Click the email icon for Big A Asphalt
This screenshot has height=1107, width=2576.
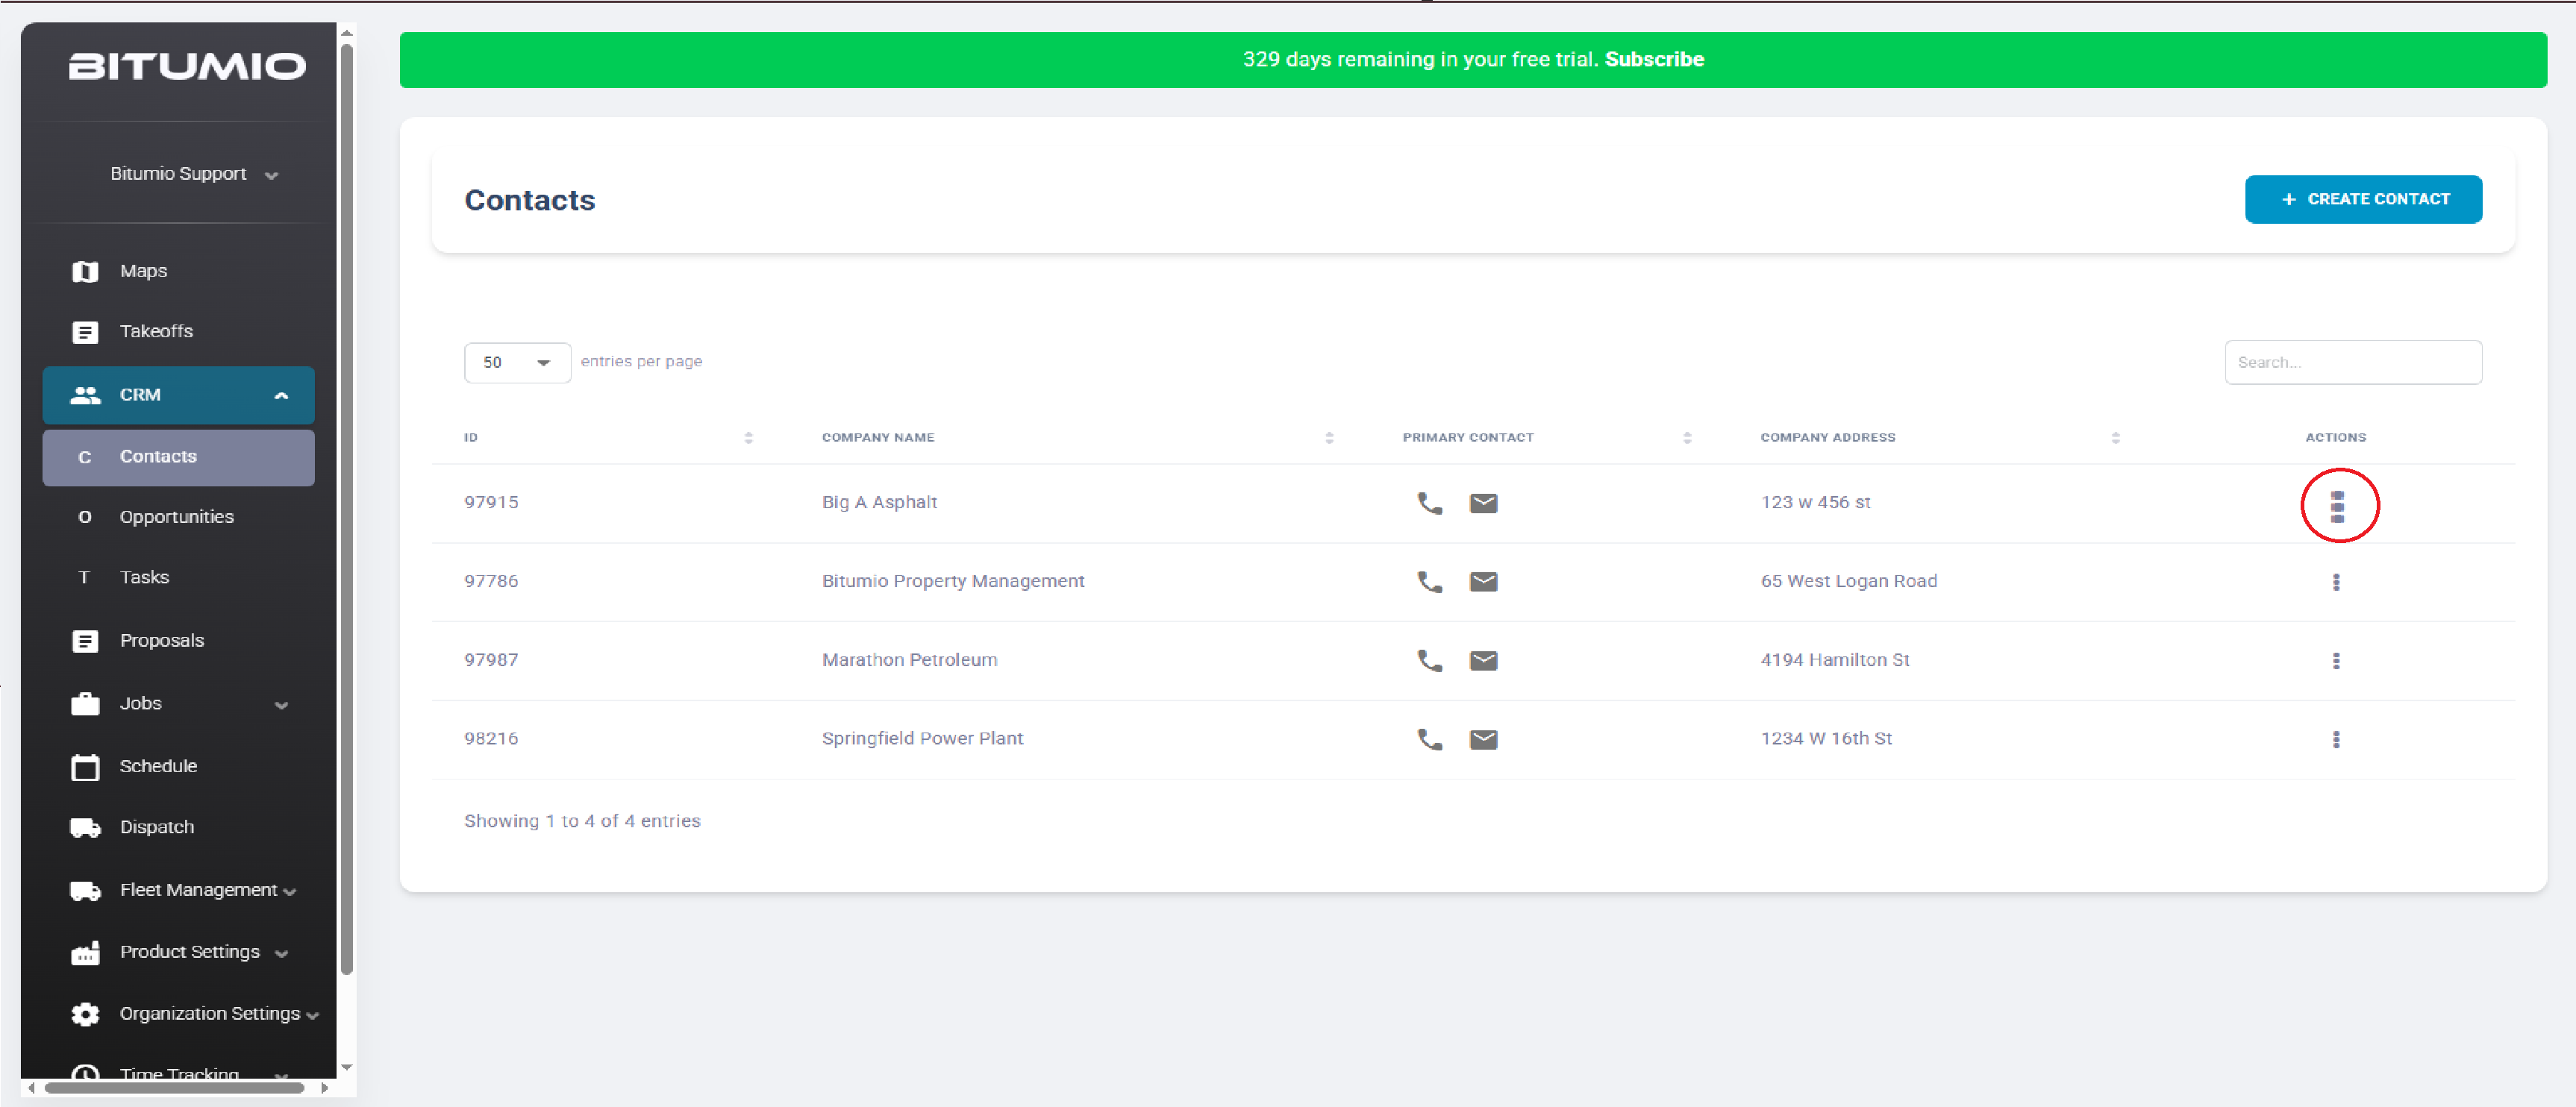(1483, 503)
